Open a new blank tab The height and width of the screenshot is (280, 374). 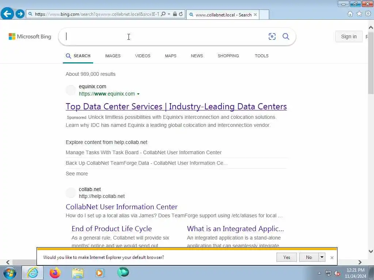(264, 15)
